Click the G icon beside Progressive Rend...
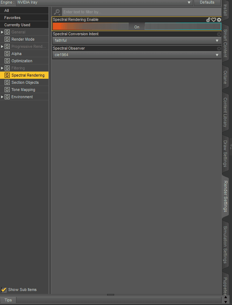Image resolution: width=232 pixels, height=305 pixels. click(7, 46)
